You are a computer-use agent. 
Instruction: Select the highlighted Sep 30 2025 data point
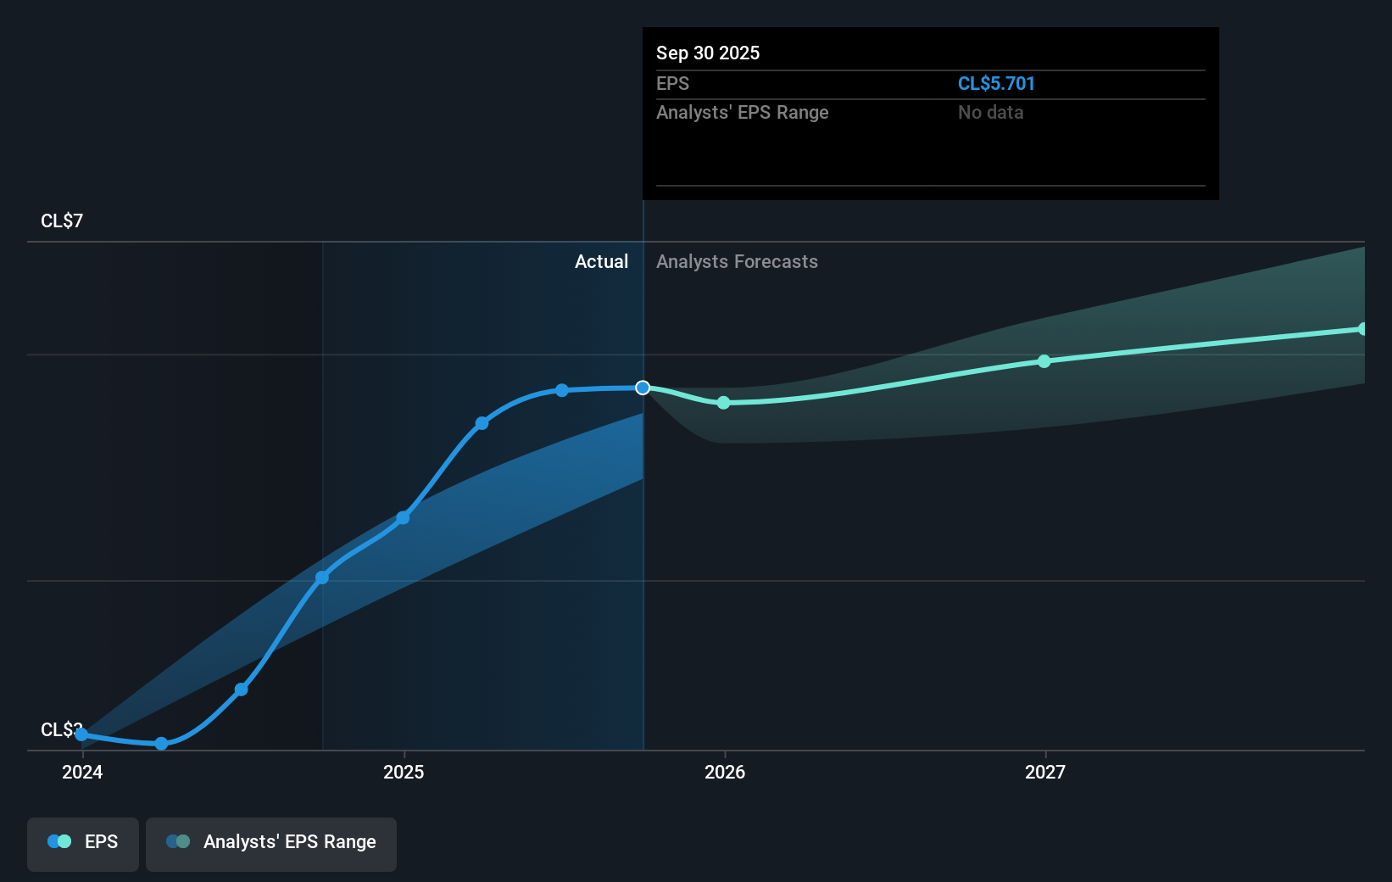643,388
